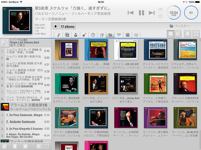The image size is (201, 150).
Task: Pause the current track playback
Action: 141,13
